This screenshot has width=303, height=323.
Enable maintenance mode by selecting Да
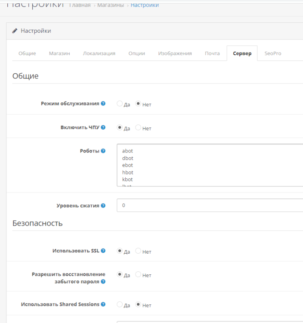(120, 104)
